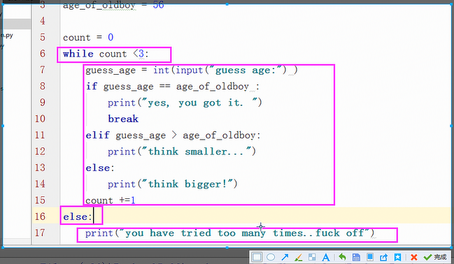Select the rectangle annotation tool
454x264 pixels.
[257, 257]
